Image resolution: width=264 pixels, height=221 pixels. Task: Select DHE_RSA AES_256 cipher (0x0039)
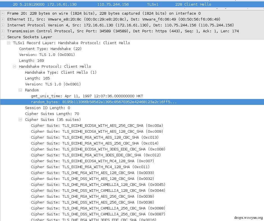92,196
